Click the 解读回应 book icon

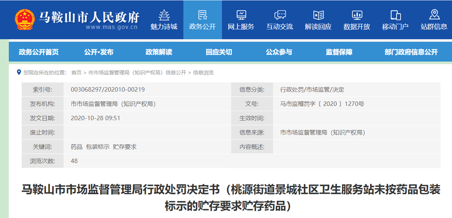(318, 15)
